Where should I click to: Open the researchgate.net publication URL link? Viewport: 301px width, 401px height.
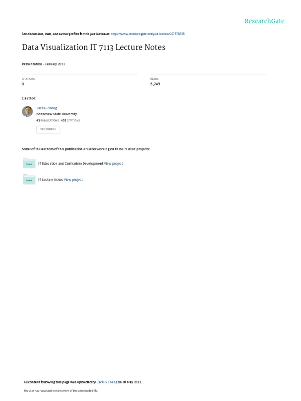[x=148, y=34]
